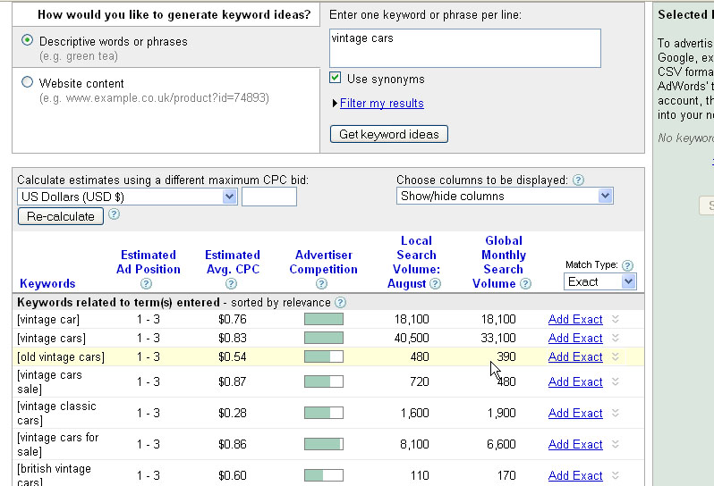Click help icon under Estimated Ad Position
The width and height of the screenshot is (714, 486).
(x=146, y=284)
